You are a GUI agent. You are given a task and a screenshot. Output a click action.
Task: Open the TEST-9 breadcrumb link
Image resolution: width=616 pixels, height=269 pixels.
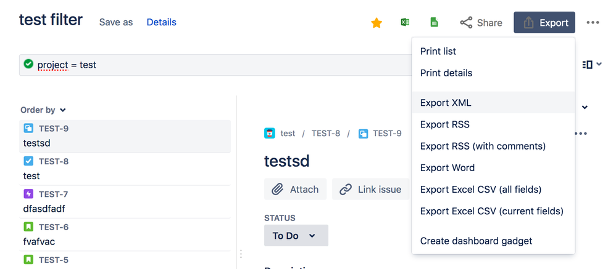point(388,134)
